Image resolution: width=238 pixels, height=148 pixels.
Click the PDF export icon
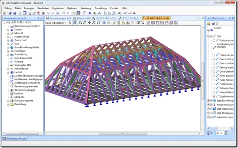point(38,13)
